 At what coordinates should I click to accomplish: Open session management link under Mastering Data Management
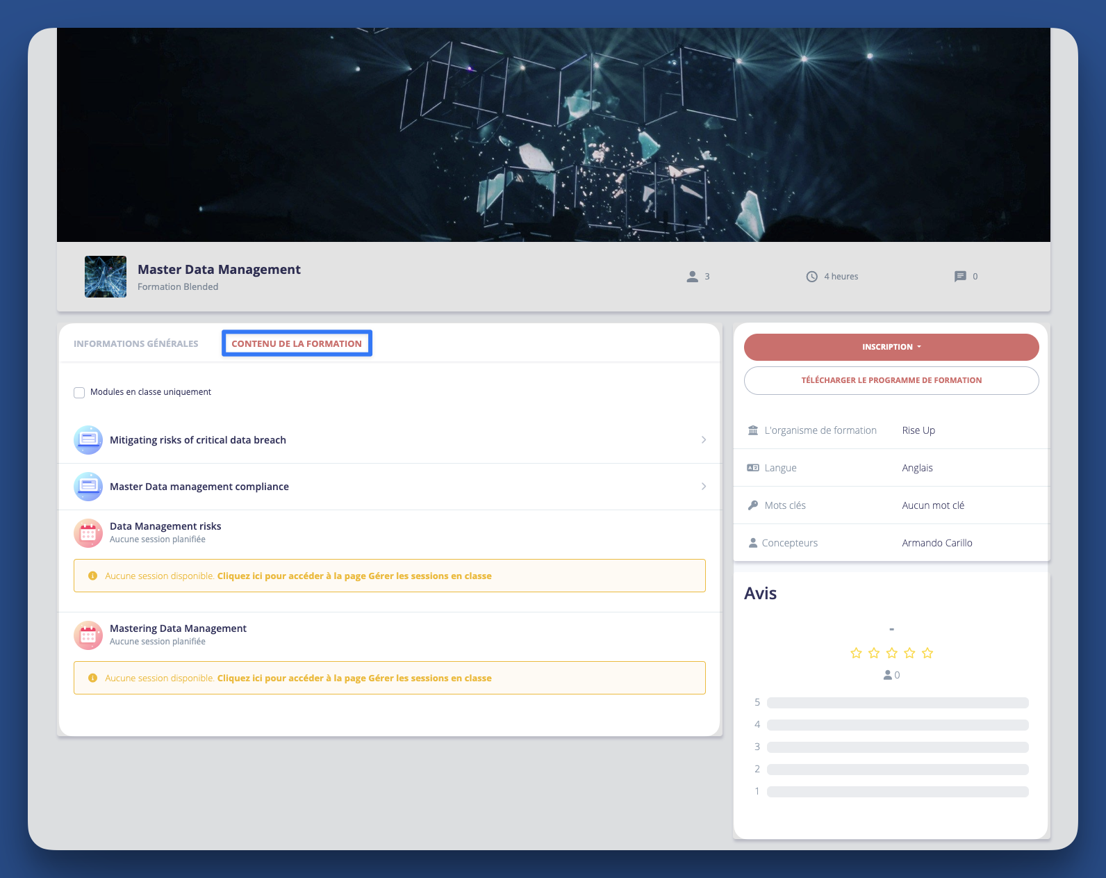click(354, 678)
